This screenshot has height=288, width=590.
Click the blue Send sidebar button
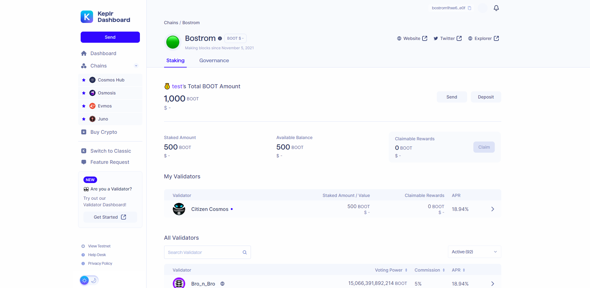pos(110,37)
